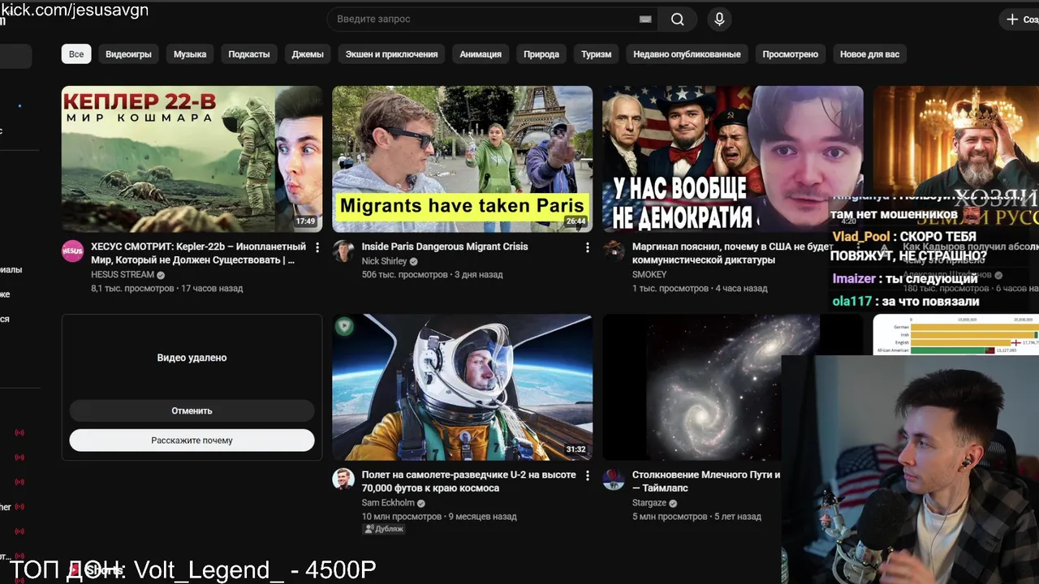Click the 26:44 duration badge
Viewport: 1039px width, 584px height.
point(576,221)
